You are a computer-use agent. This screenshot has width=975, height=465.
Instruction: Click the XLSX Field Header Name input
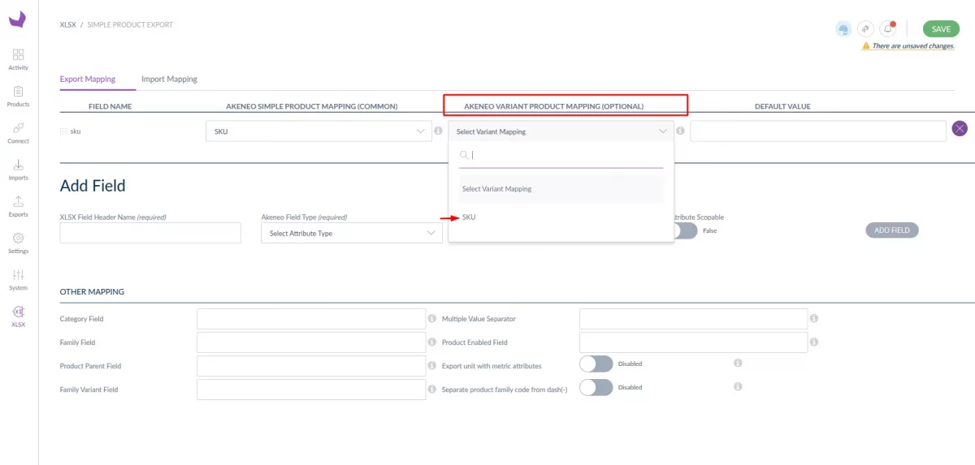(150, 234)
